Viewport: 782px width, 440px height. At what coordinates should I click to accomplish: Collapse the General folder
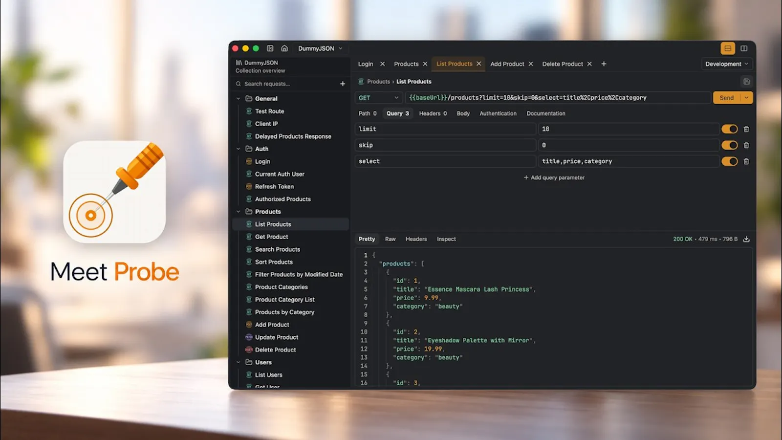tap(239, 99)
